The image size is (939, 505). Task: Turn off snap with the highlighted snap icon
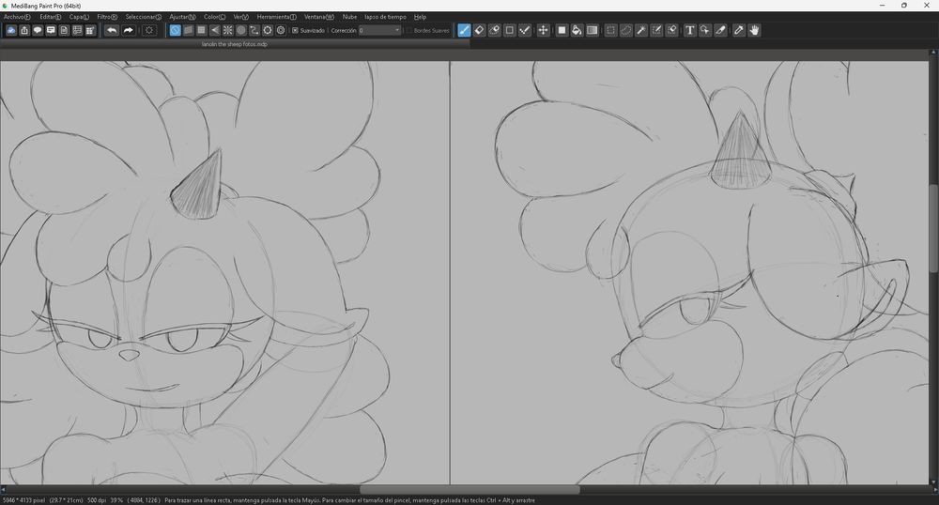click(175, 30)
